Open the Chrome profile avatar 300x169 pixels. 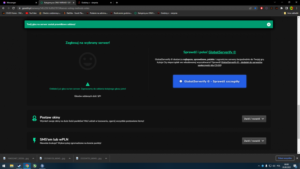coord(291,8)
